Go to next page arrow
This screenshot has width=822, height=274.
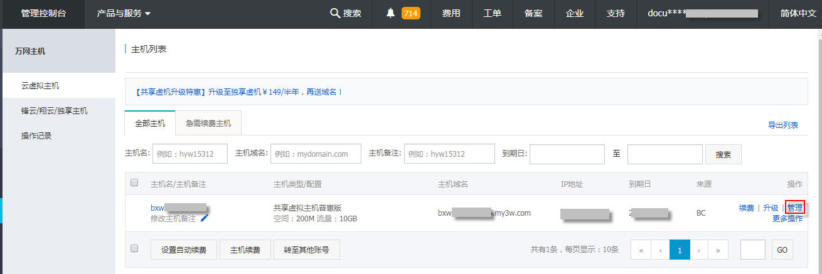pyautogui.click(x=698, y=250)
